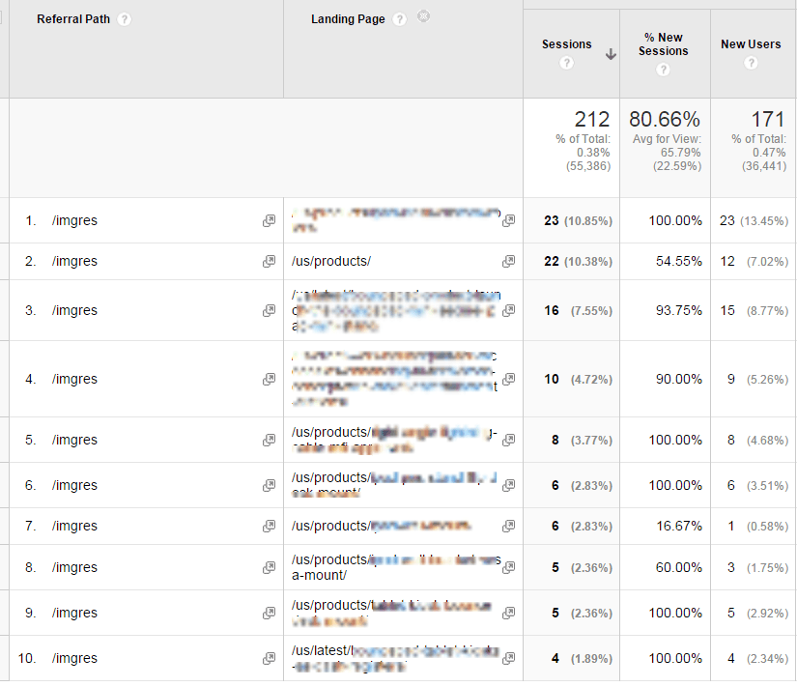View help tooltip for Sessions metric
Viewport: 797px width, 687px height.
pyautogui.click(x=566, y=62)
